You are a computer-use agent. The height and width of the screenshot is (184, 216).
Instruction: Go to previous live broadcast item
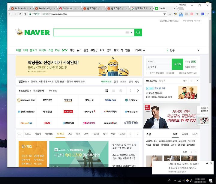tap(191, 81)
